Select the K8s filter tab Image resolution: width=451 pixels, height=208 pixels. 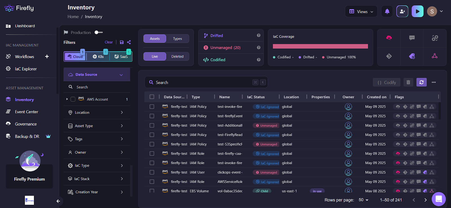[98, 56]
